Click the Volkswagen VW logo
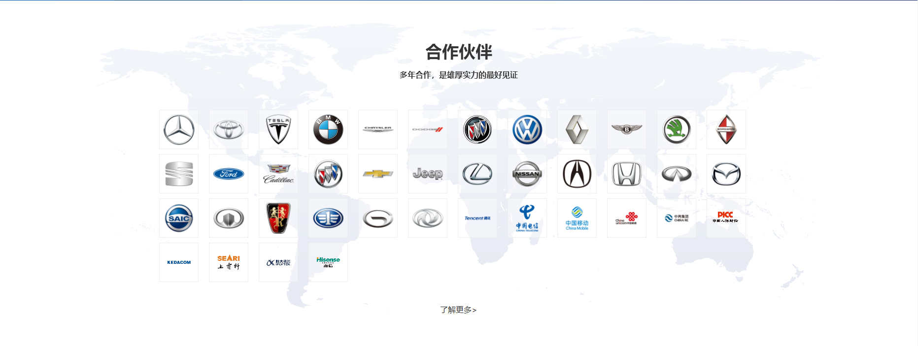This screenshot has height=346, width=918. [x=527, y=129]
